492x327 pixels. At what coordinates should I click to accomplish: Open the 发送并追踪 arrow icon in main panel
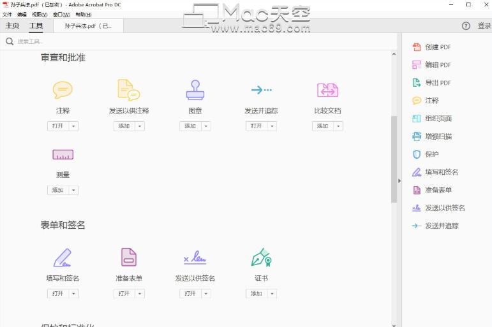click(261, 90)
